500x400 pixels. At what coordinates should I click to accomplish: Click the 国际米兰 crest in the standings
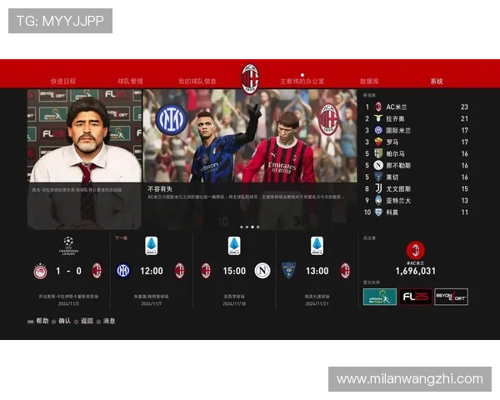click(x=378, y=130)
